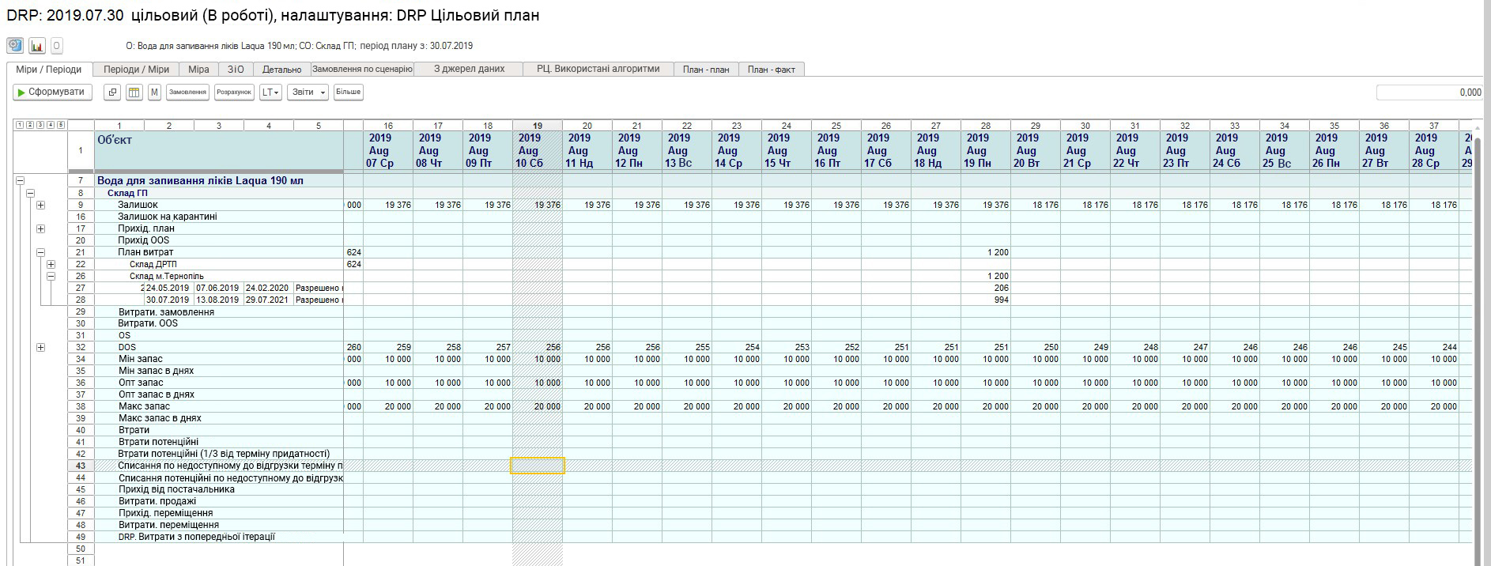The height and width of the screenshot is (566, 1491).
Task: Select the DRP. Витрати з попередньої ітерації label
Action: coord(197,537)
